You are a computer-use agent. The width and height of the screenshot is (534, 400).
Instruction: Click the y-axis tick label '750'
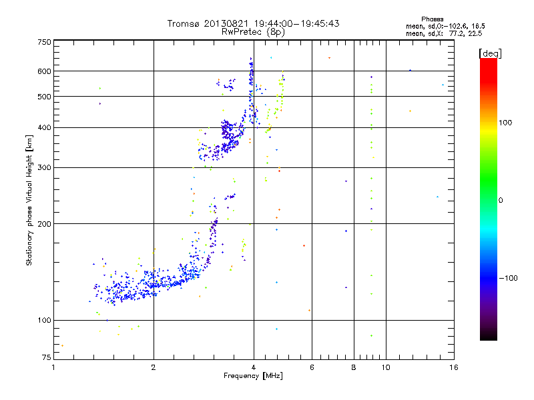point(44,42)
